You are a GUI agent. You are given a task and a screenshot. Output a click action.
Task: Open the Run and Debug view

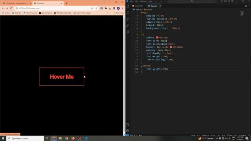point(127,25)
